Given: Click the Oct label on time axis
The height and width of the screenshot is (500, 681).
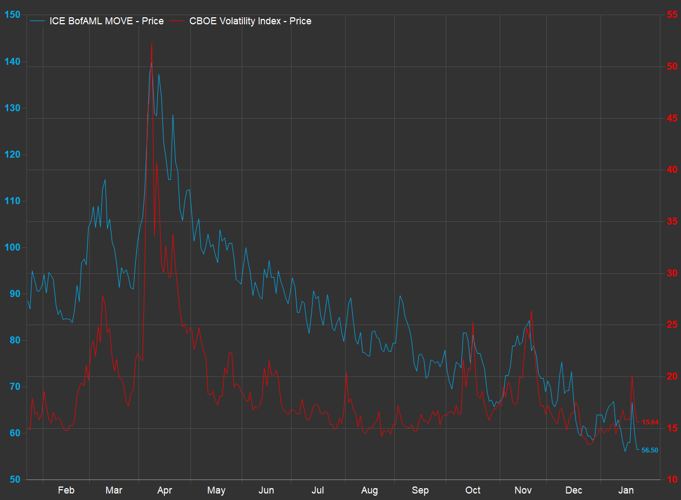Looking at the screenshot, I should [x=473, y=490].
